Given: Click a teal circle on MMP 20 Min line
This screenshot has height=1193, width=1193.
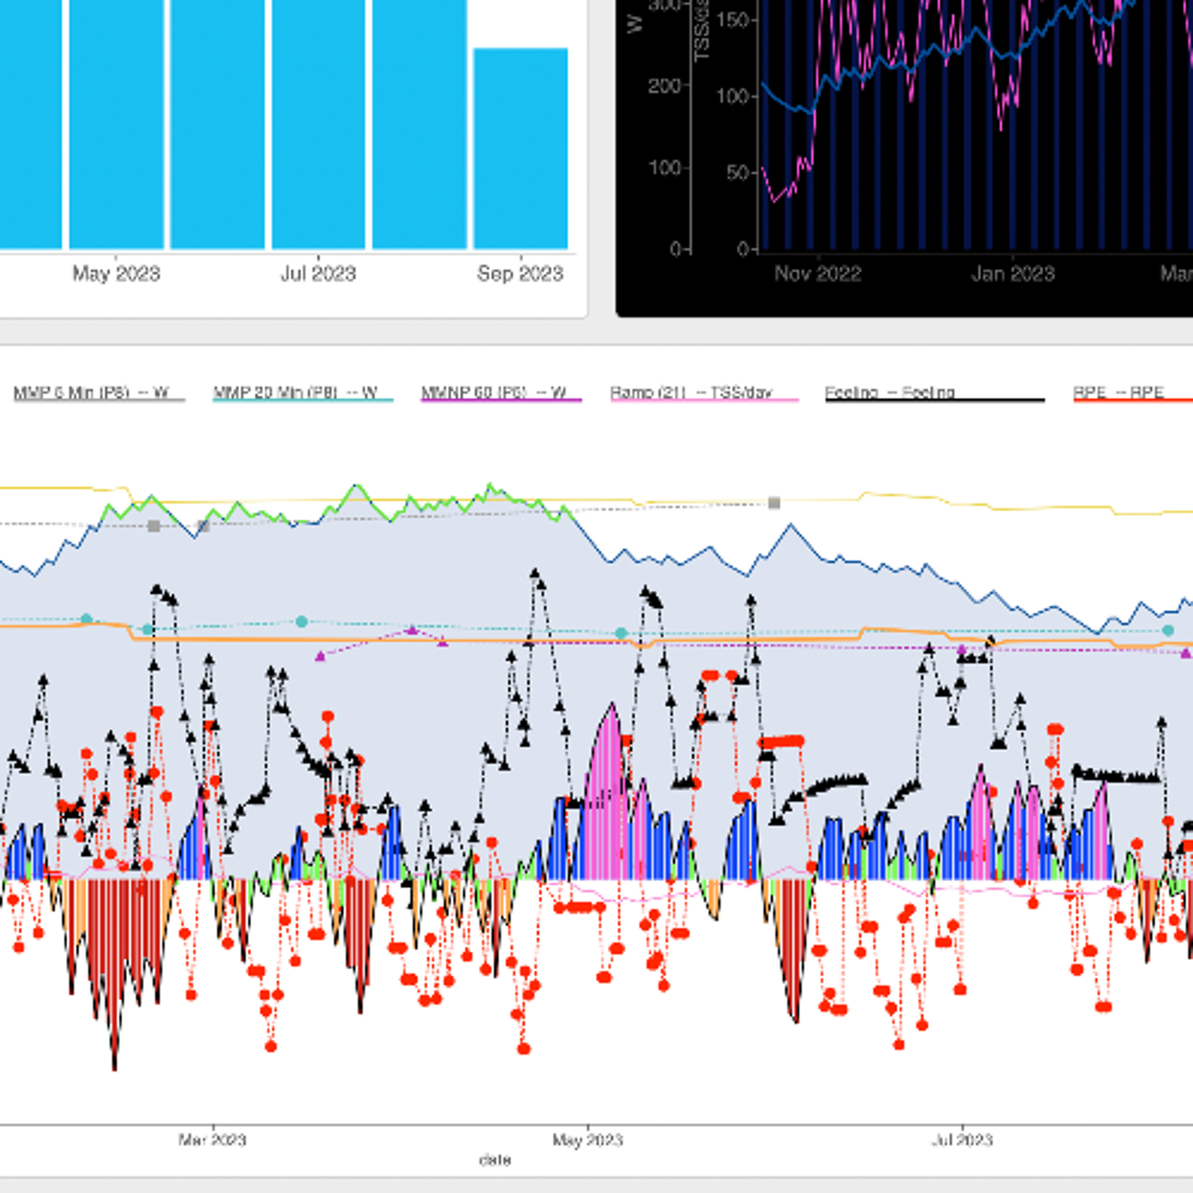Looking at the screenshot, I should [x=301, y=622].
